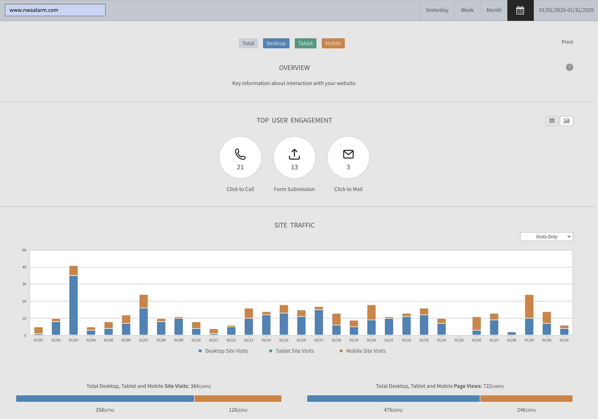Open the Visits Only dropdown

(x=546, y=237)
